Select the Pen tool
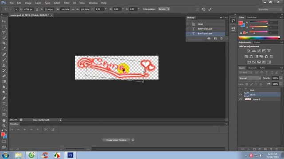284x159 pixels. coord(4,98)
